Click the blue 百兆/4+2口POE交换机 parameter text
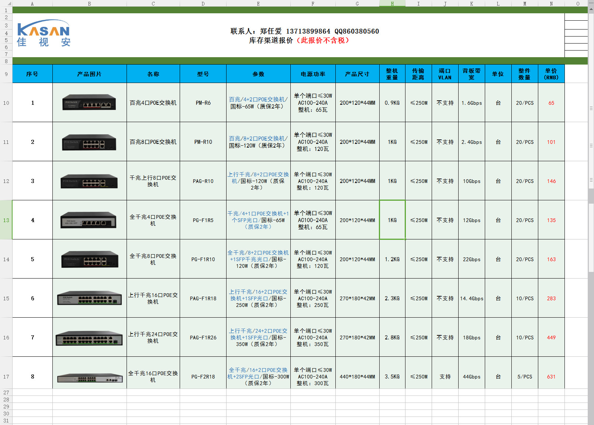This screenshot has width=594, height=425. pos(258,99)
